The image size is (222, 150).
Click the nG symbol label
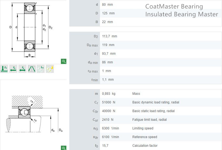tap(96, 128)
